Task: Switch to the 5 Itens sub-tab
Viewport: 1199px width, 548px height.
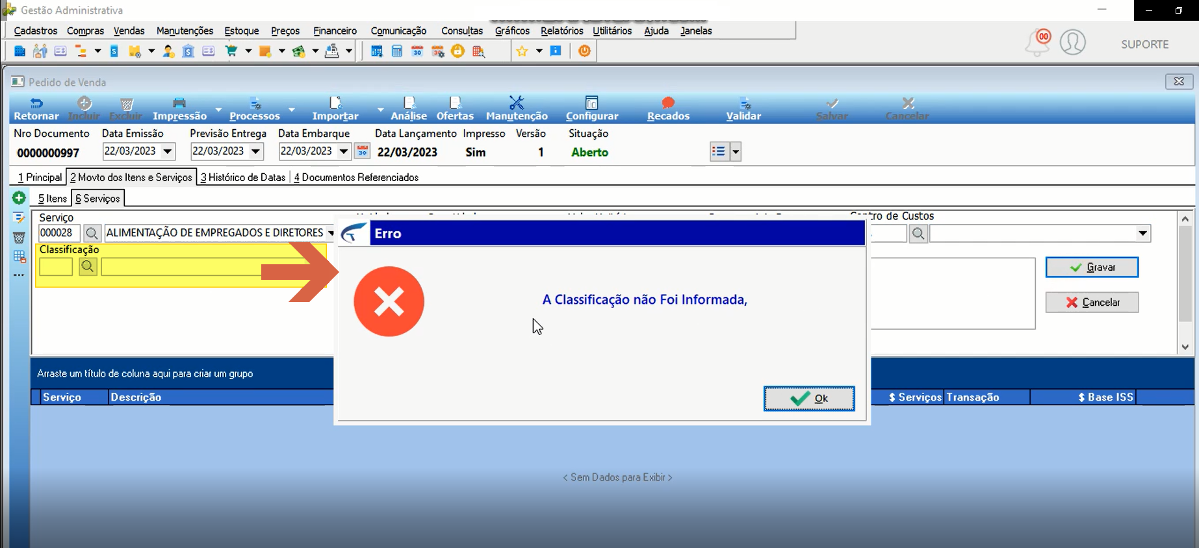Action: click(52, 199)
